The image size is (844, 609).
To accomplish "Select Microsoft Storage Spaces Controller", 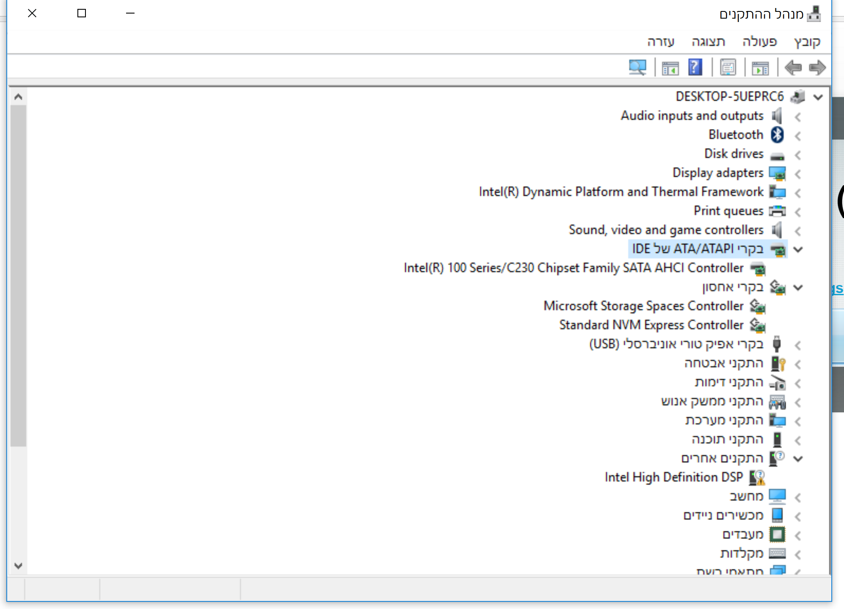I will [x=643, y=306].
